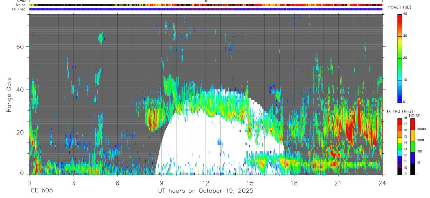Click the x-axis tick label "21"
This screenshot has width=430, height=198.
(338, 183)
